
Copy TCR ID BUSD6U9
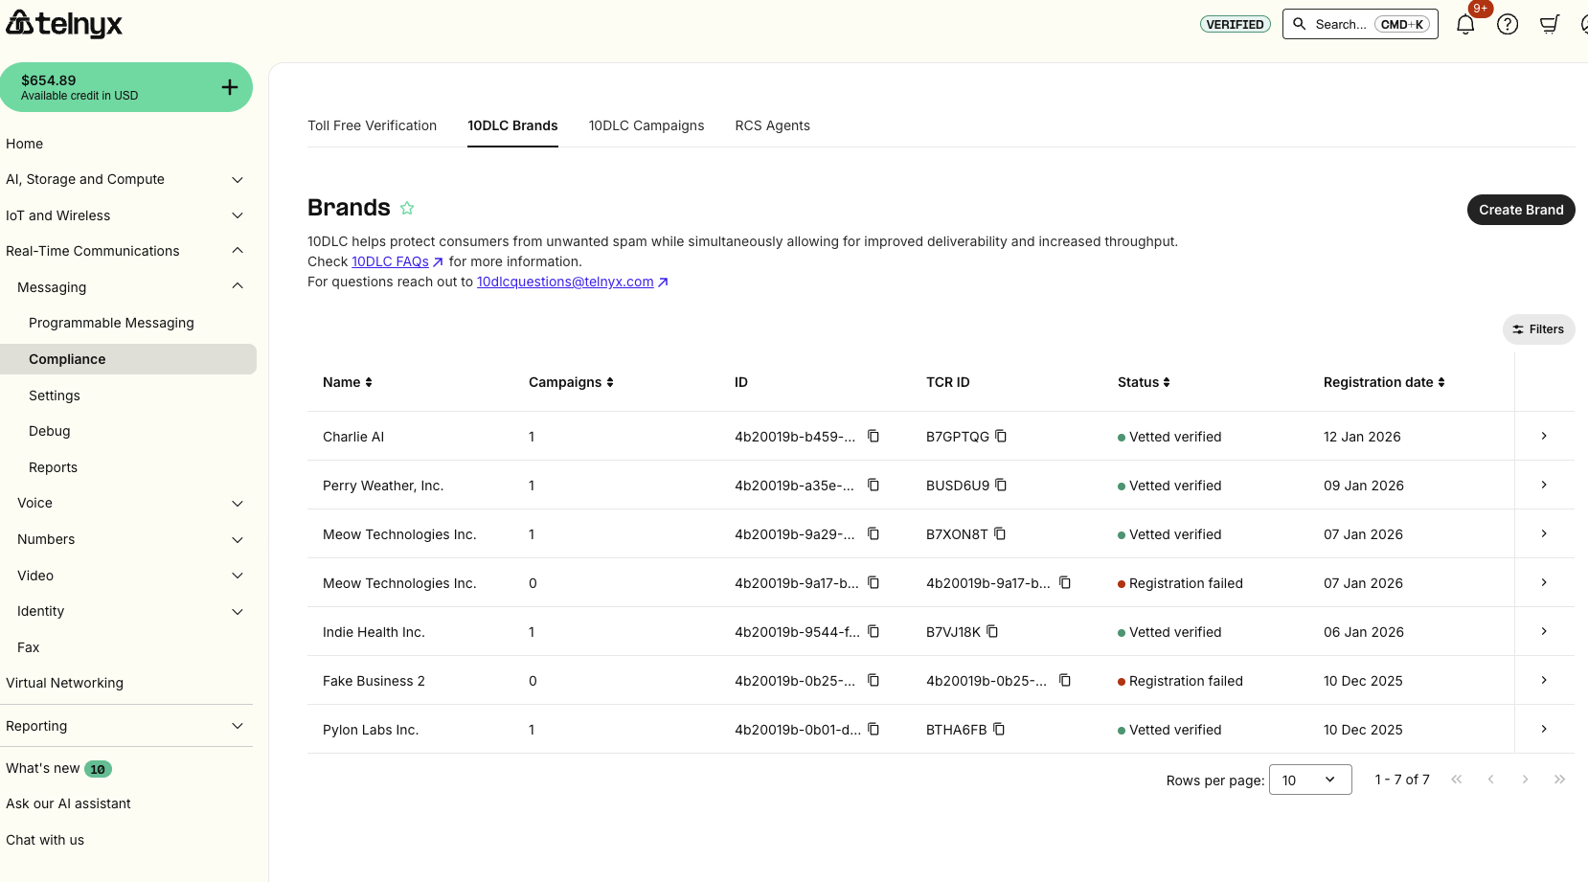(1001, 485)
